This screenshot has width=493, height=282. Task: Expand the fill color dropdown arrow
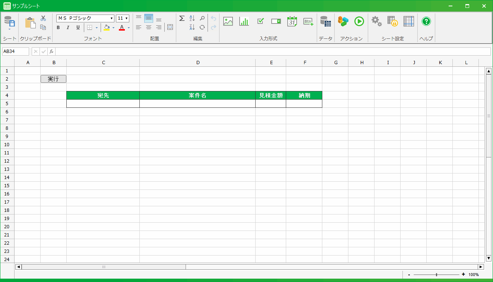(x=113, y=28)
